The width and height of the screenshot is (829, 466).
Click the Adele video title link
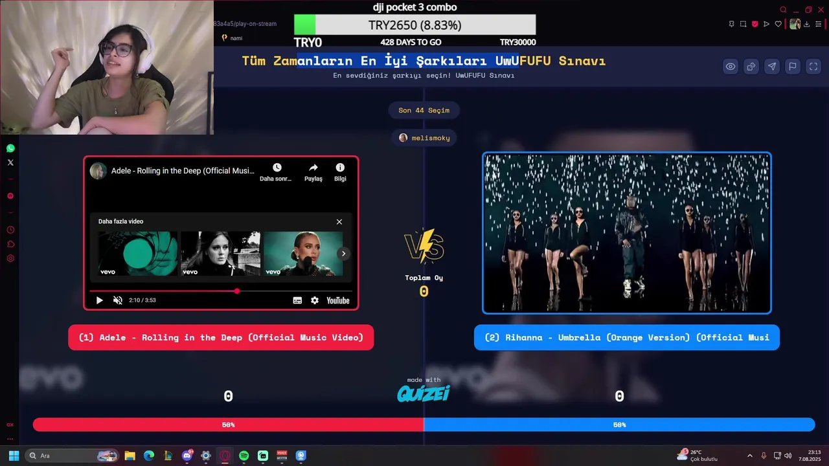183,171
